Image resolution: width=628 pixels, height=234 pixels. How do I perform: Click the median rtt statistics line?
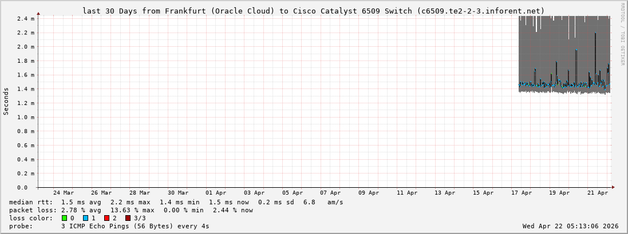(176, 202)
